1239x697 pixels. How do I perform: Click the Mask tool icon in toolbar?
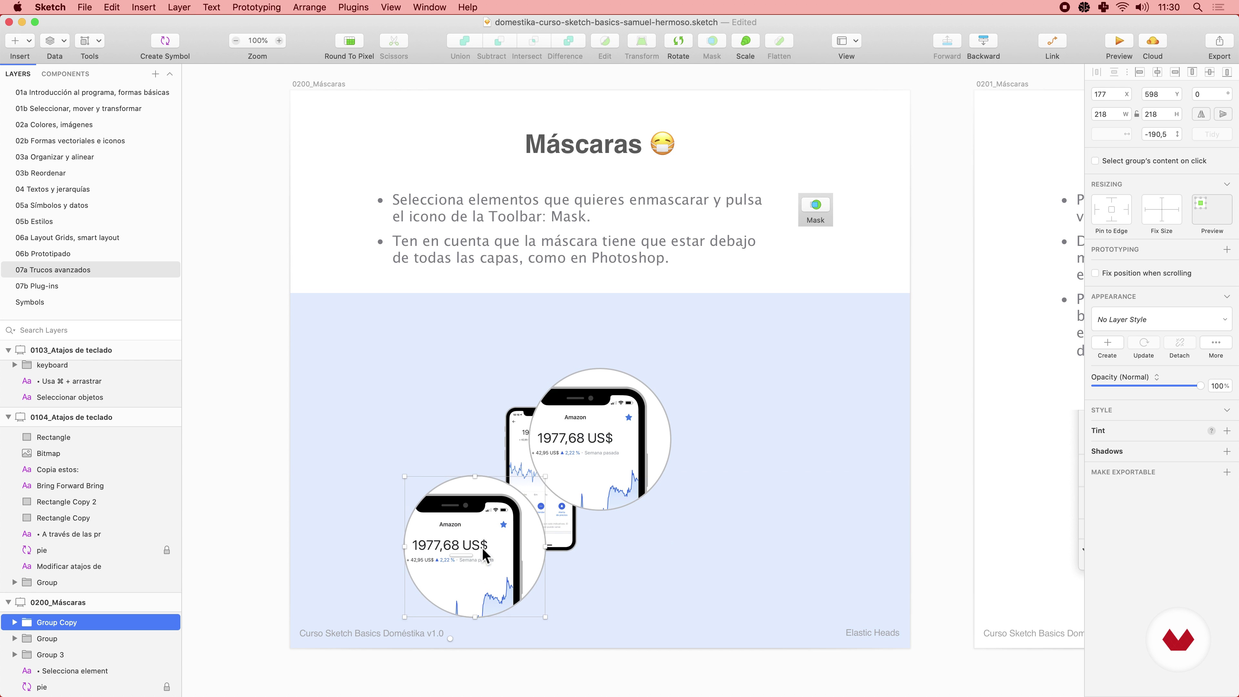[x=712, y=41]
